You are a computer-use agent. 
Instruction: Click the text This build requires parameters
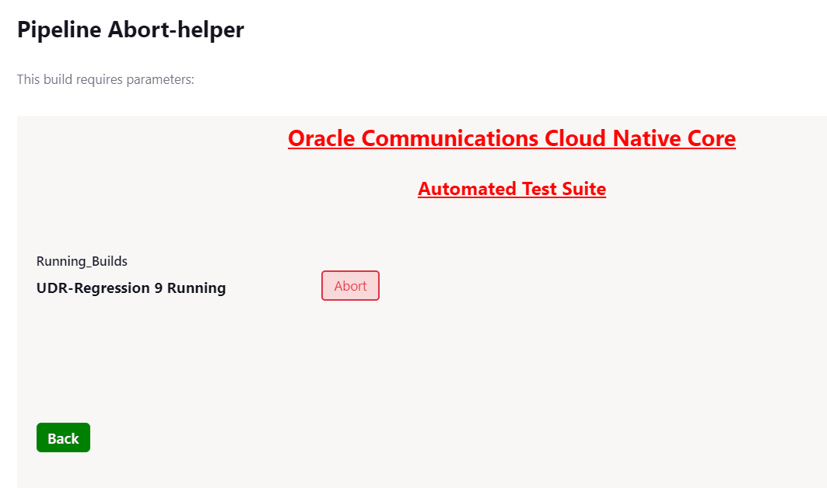tap(105, 79)
